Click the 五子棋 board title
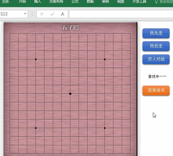This screenshot has width=173, height=156. (70, 28)
